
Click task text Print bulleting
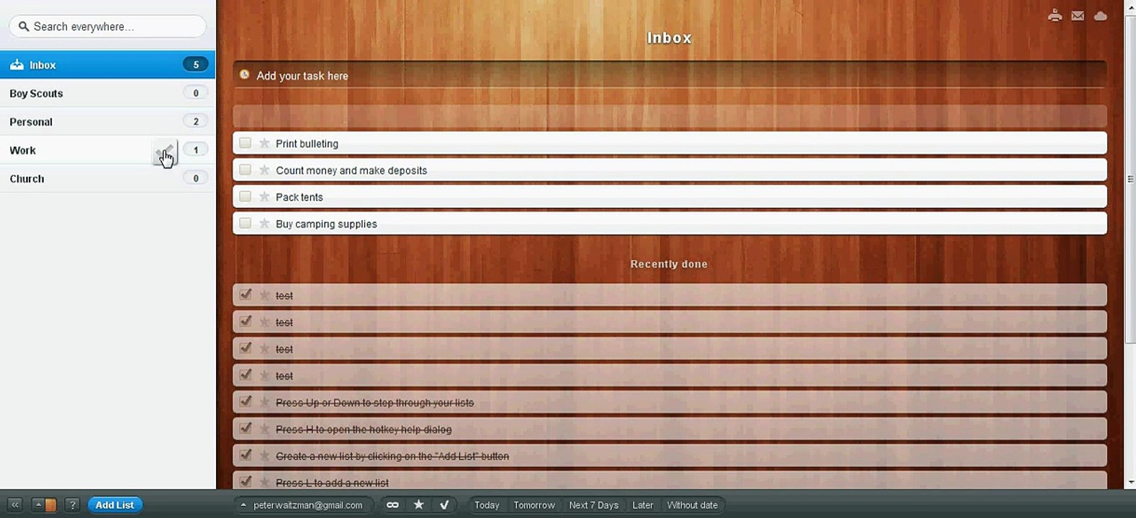pos(307,144)
